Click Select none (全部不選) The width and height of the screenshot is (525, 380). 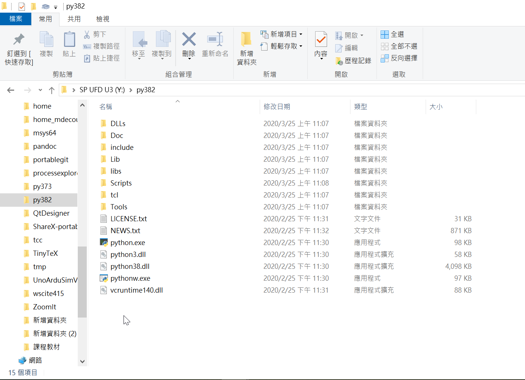[x=399, y=46]
